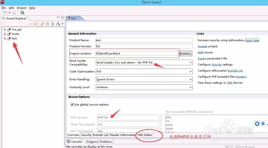Select the lms6x project label
The width and height of the screenshot is (268, 148).
coord(16,34)
